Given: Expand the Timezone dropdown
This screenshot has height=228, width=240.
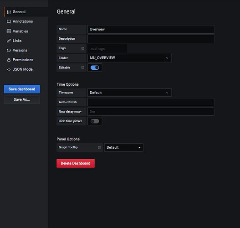Looking at the screenshot, I should (x=129, y=93).
